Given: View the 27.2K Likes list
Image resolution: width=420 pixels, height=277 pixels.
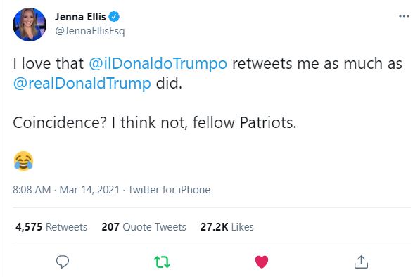Looking at the screenshot, I should point(227,227).
